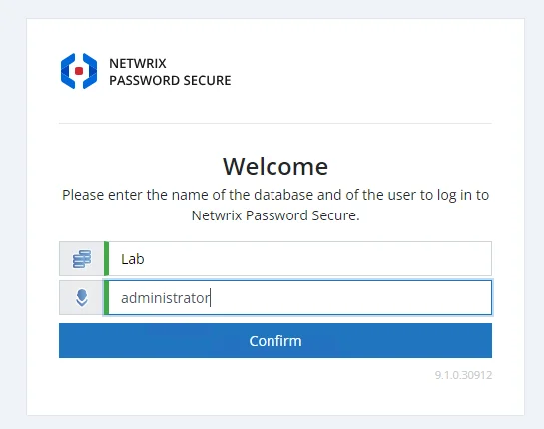
Task: Click the version number 9.1.0.30912
Action: [x=463, y=375]
